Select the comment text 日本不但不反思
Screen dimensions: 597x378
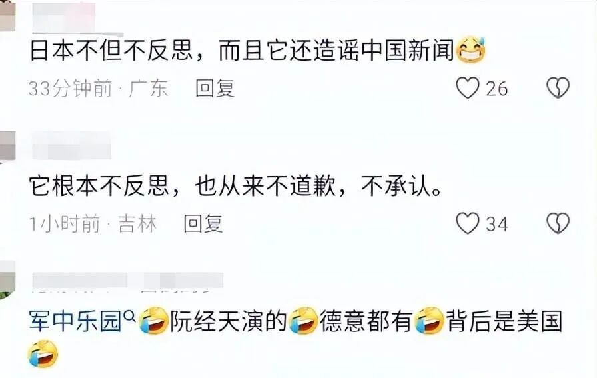pyautogui.click(x=111, y=51)
